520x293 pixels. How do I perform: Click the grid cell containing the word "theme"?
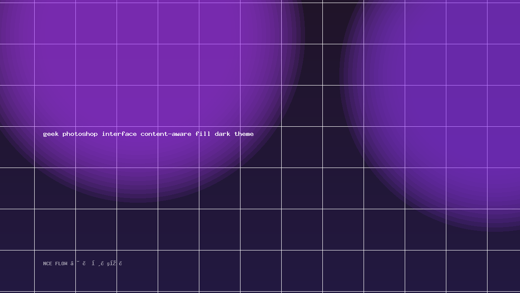point(261,147)
